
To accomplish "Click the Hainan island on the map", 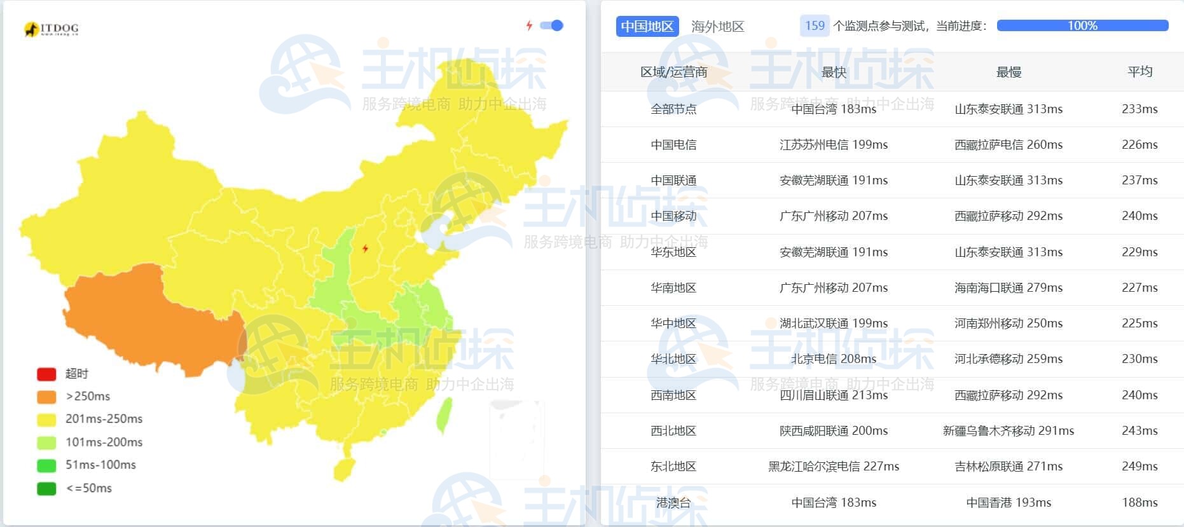I will [344, 470].
